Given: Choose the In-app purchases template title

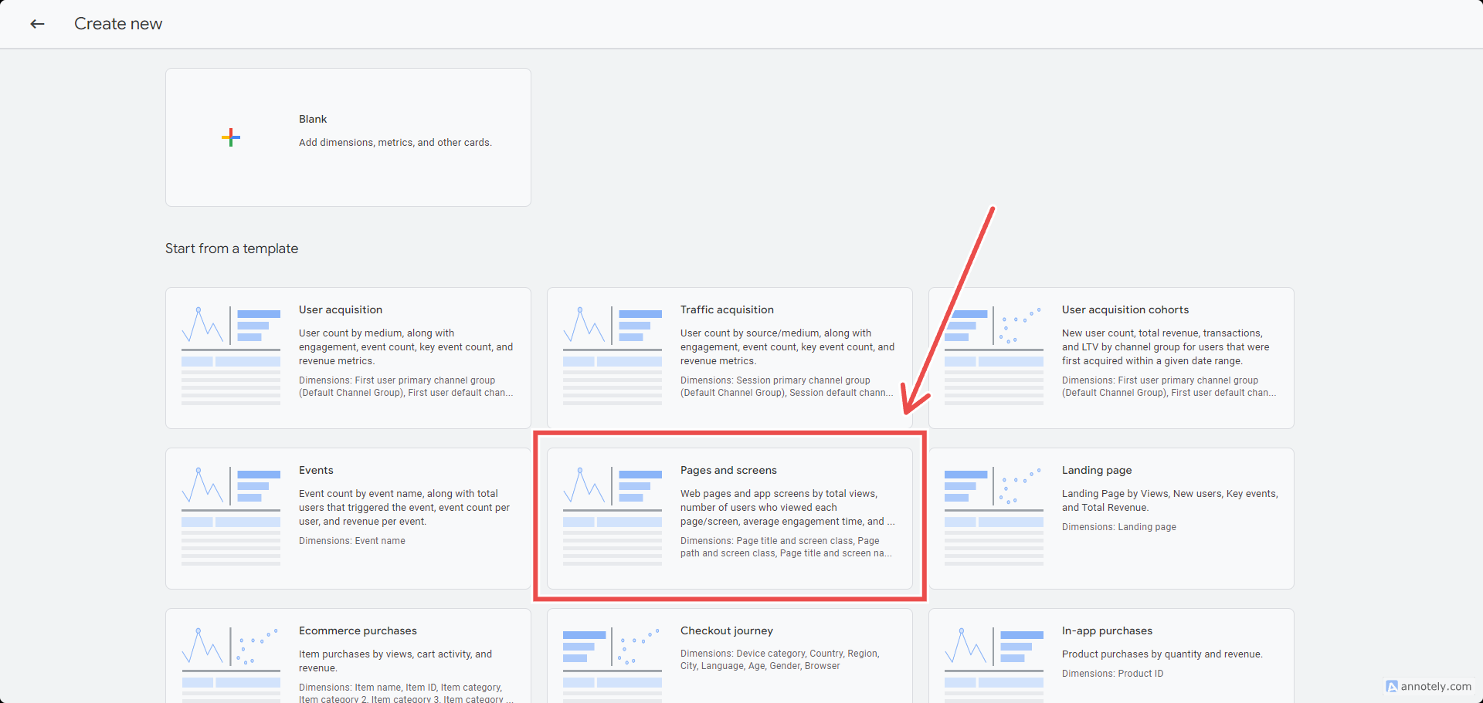Looking at the screenshot, I should (x=1107, y=630).
